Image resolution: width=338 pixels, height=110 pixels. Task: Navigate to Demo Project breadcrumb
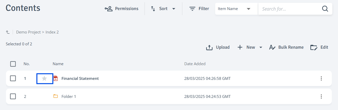(28, 32)
